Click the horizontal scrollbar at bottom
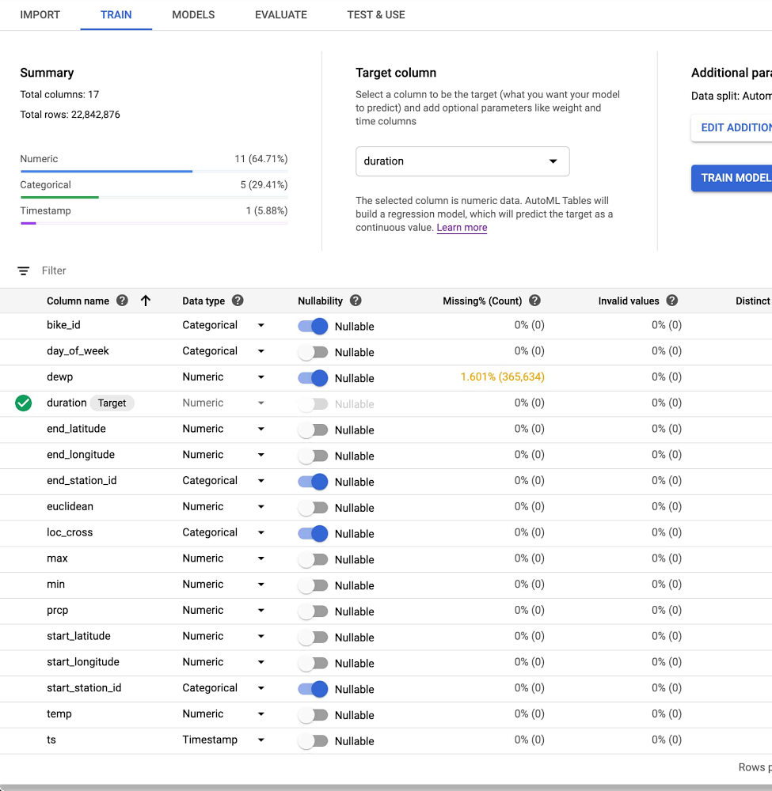The width and height of the screenshot is (772, 791). coord(386,788)
